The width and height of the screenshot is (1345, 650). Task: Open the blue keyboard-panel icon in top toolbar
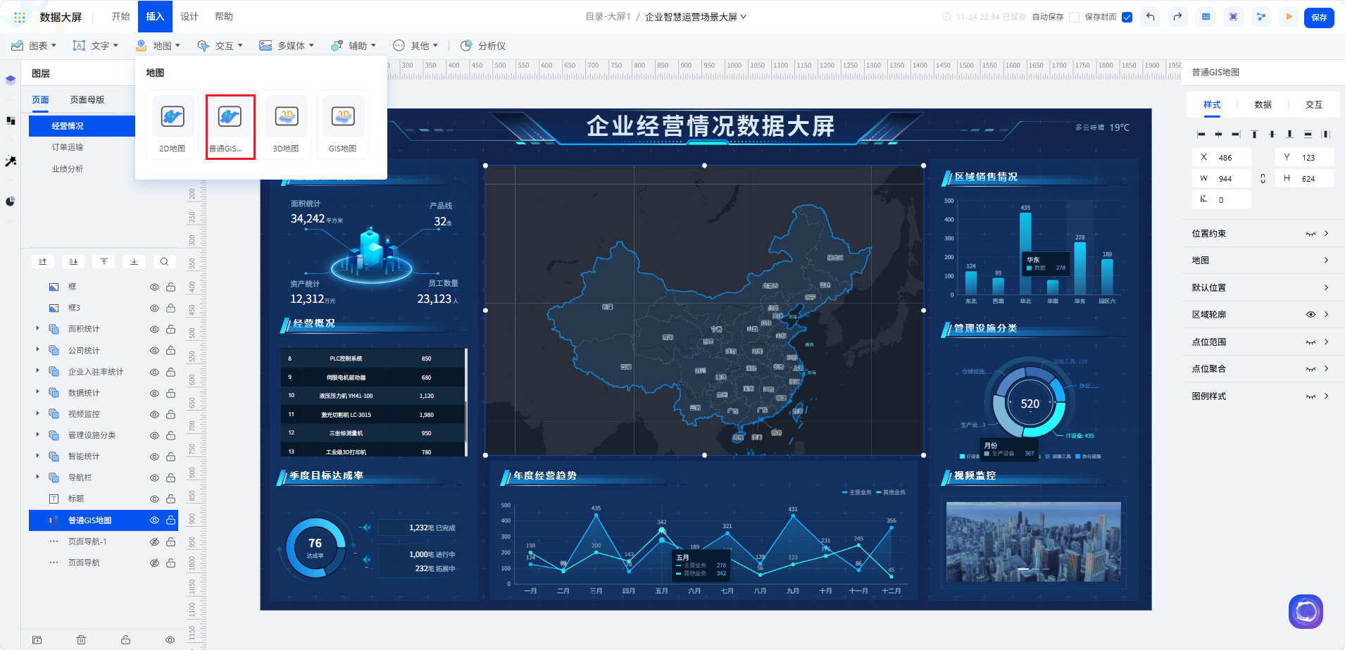[1206, 17]
